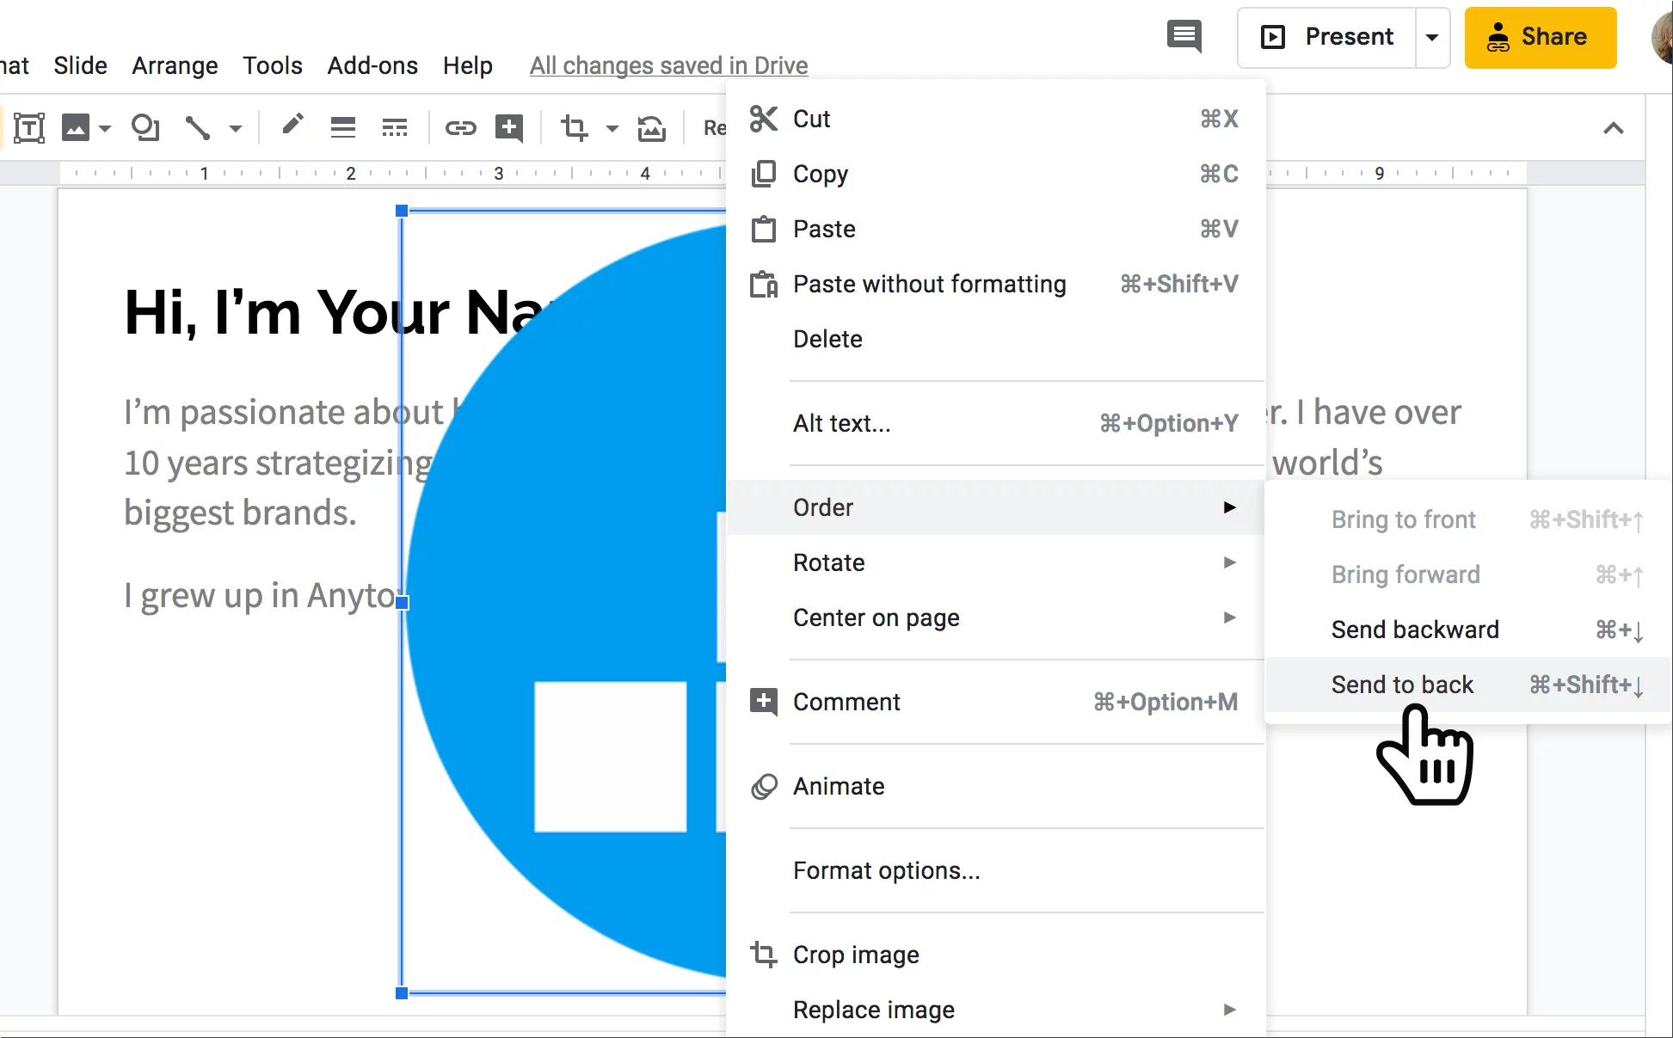The image size is (1673, 1038).
Task: Choose Copy from the context menu
Action: point(995,174)
